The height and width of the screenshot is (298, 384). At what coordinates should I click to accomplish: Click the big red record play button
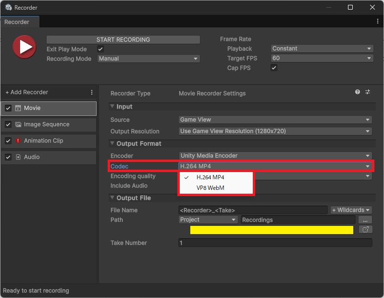24,47
